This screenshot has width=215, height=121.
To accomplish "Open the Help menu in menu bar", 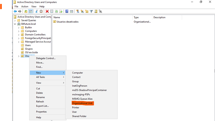I will coord(42,6).
